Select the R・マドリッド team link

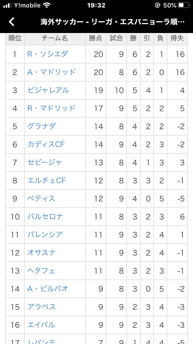click(x=51, y=108)
